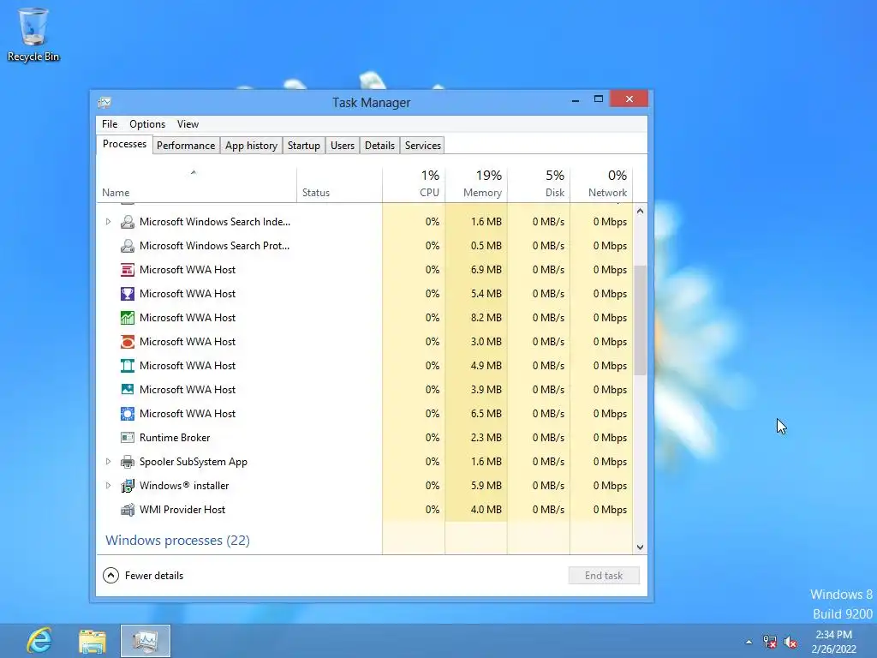Open the Recycle Bin desktop icon
Screen dimensions: 877x658
tap(33, 33)
